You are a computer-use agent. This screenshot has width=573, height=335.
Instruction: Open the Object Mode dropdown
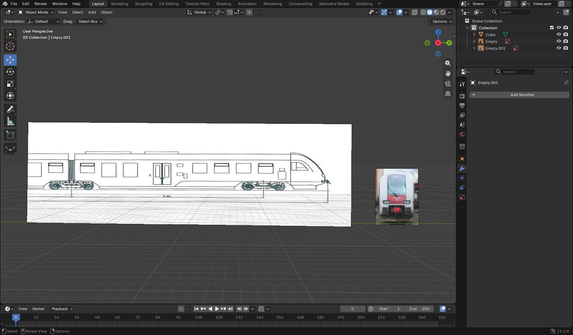[x=36, y=12]
